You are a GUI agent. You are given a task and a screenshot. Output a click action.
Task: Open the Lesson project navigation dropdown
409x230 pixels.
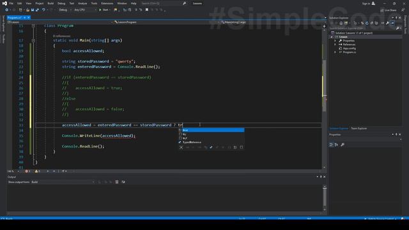[61, 22]
